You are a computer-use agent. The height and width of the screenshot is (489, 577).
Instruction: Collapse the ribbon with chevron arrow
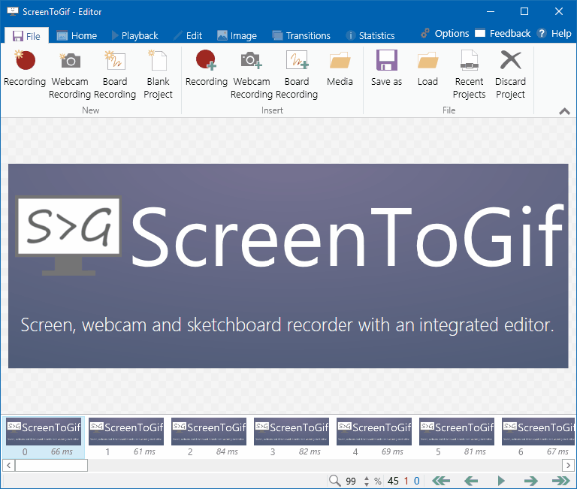pyautogui.click(x=564, y=111)
